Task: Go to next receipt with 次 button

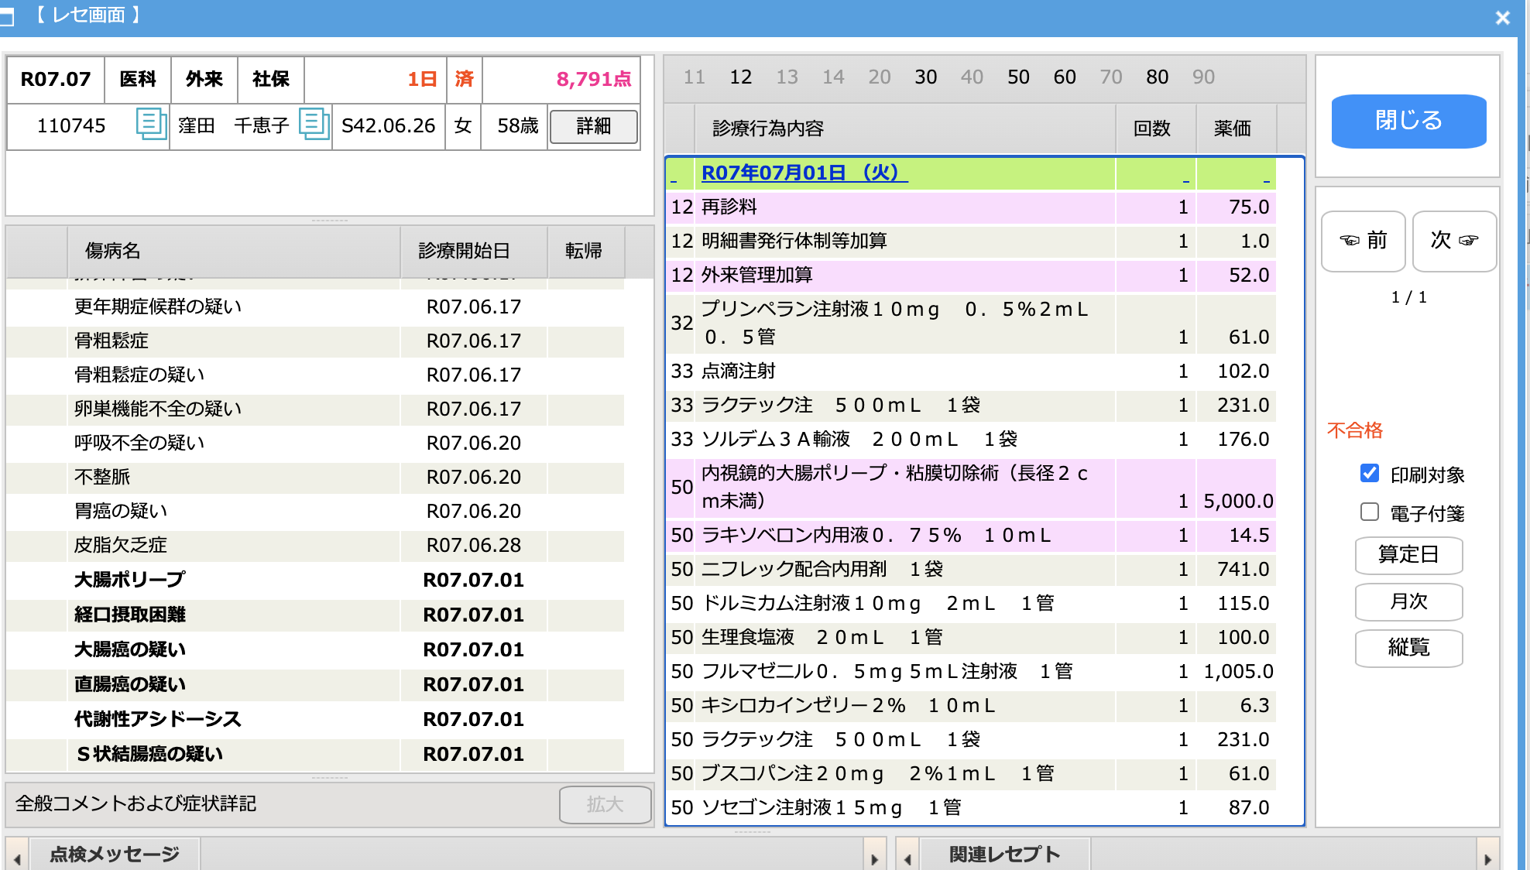Action: pyautogui.click(x=1454, y=241)
